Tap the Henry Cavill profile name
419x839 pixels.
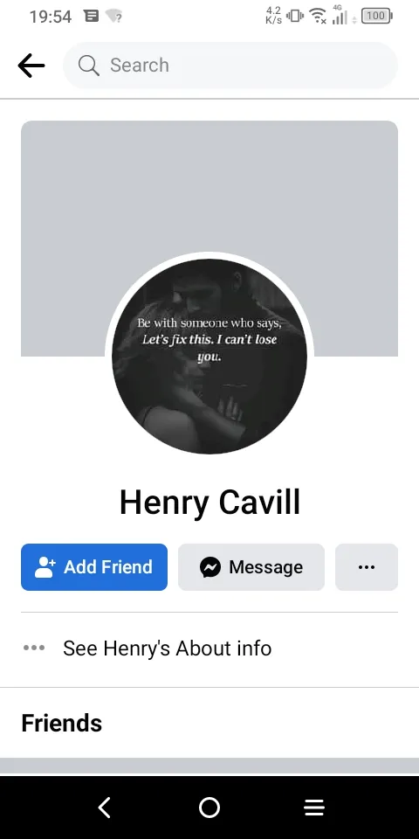[209, 503]
